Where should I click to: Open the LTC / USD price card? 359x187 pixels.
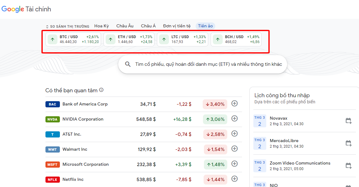182,39
